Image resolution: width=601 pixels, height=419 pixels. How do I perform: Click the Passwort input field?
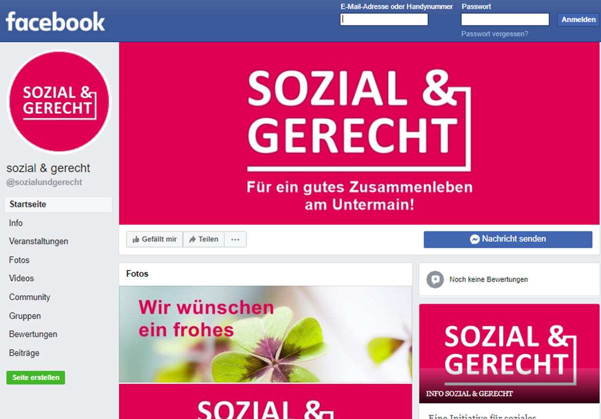(x=505, y=19)
